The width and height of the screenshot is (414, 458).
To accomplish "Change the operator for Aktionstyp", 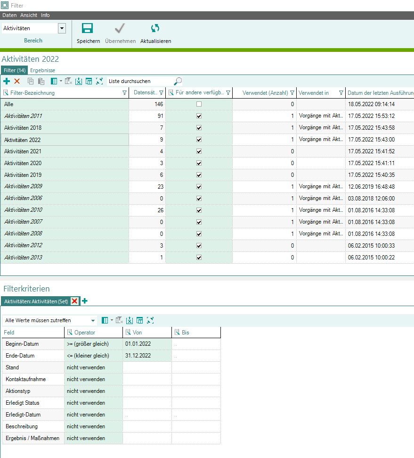I will click(93, 391).
